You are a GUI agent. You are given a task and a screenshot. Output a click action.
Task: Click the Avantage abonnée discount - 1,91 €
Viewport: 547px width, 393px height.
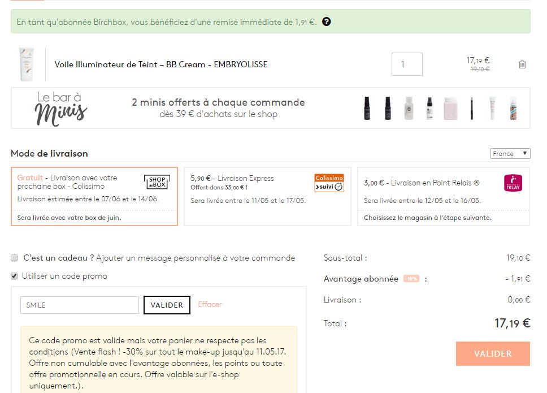(x=518, y=279)
